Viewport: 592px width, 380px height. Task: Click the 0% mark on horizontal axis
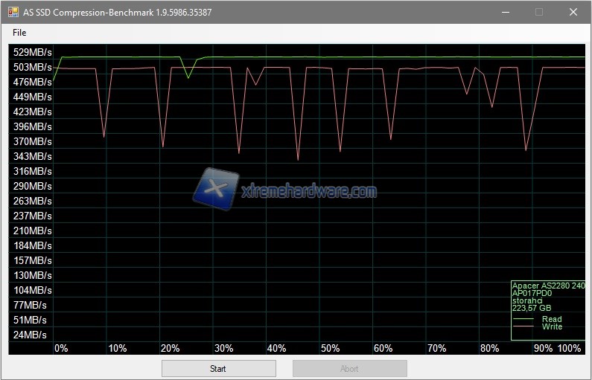point(61,348)
